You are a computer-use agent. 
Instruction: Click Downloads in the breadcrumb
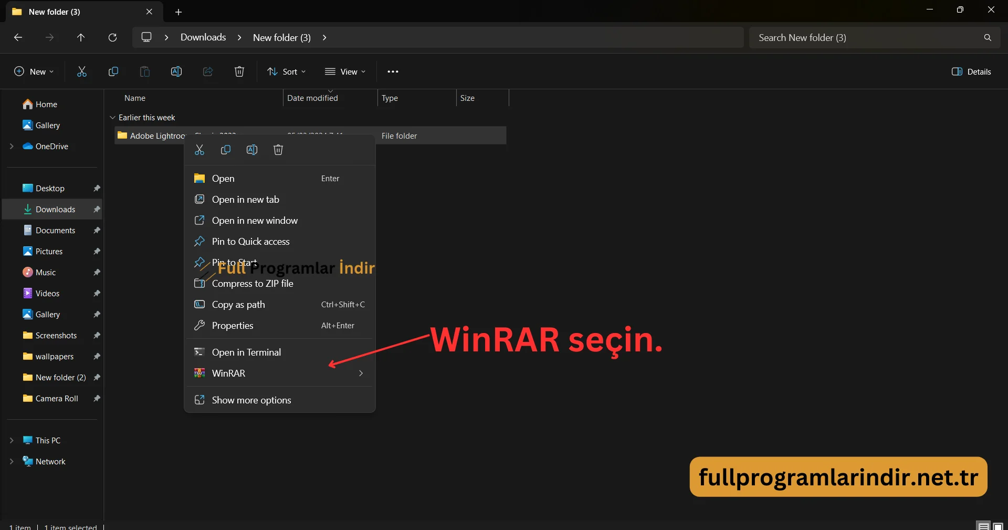coord(203,37)
